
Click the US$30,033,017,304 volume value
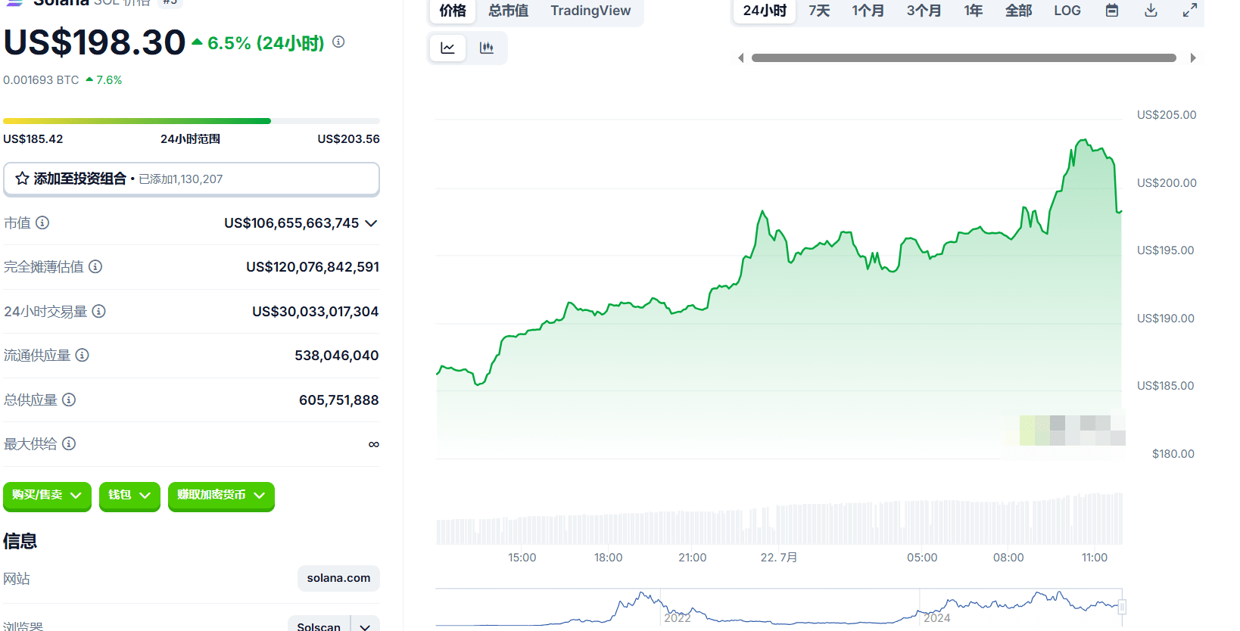click(x=316, y=312)
